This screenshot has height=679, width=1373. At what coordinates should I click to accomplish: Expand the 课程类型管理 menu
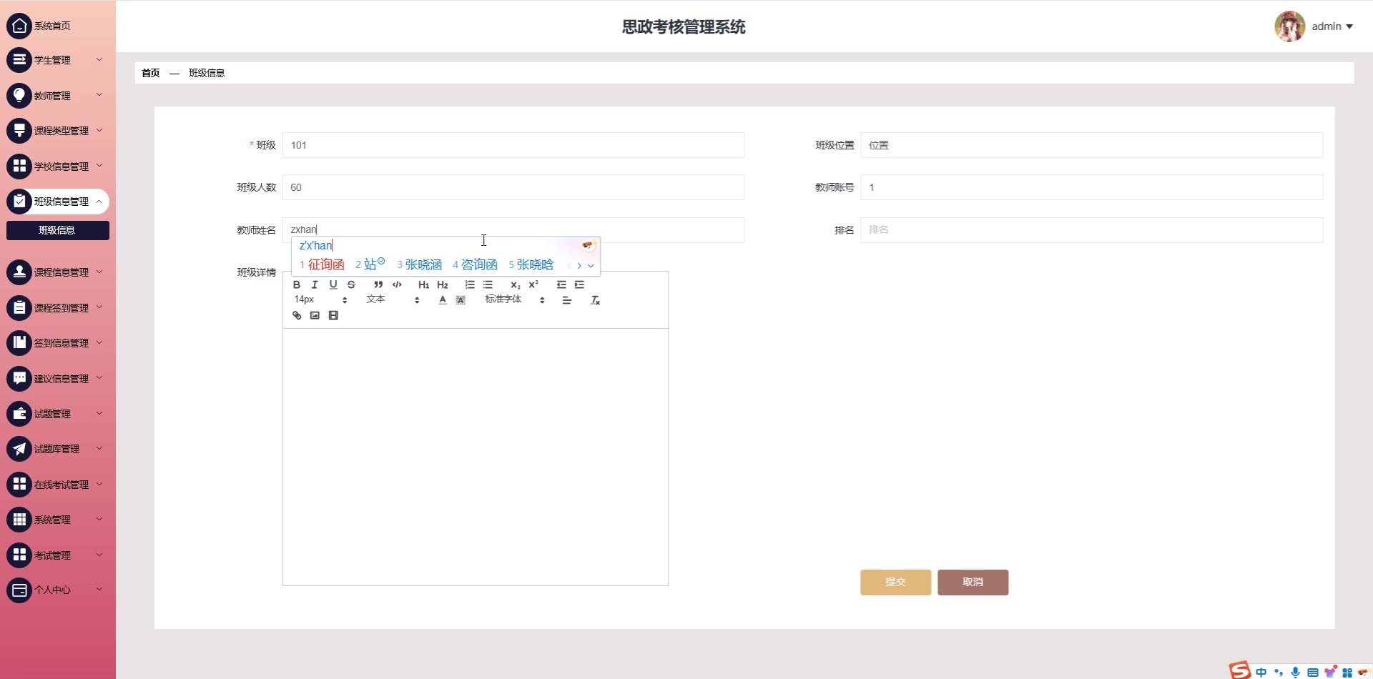pyautogui.click(x=57, y=131)
